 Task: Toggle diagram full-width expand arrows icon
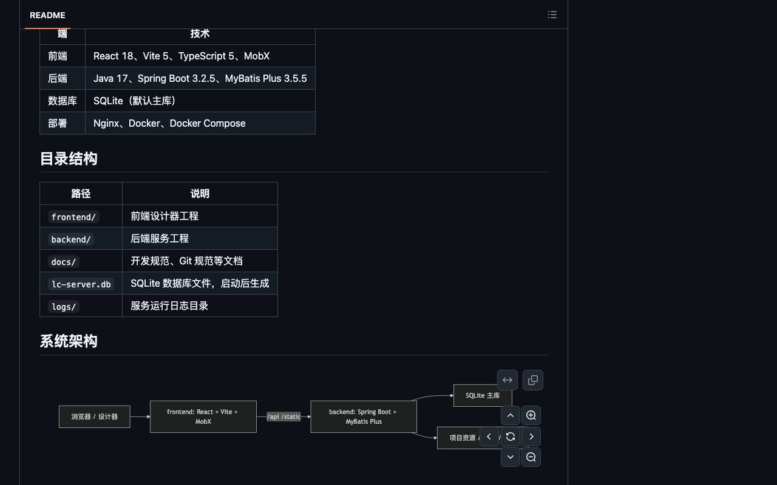(x=507, y=380)
